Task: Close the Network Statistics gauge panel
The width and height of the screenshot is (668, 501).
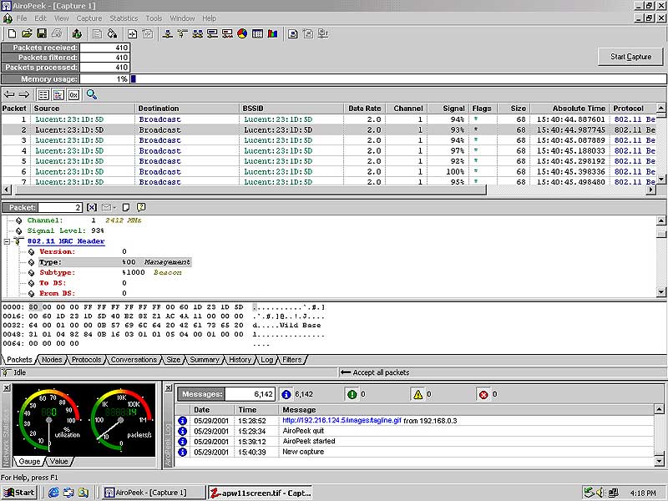Action: point(7,388)
